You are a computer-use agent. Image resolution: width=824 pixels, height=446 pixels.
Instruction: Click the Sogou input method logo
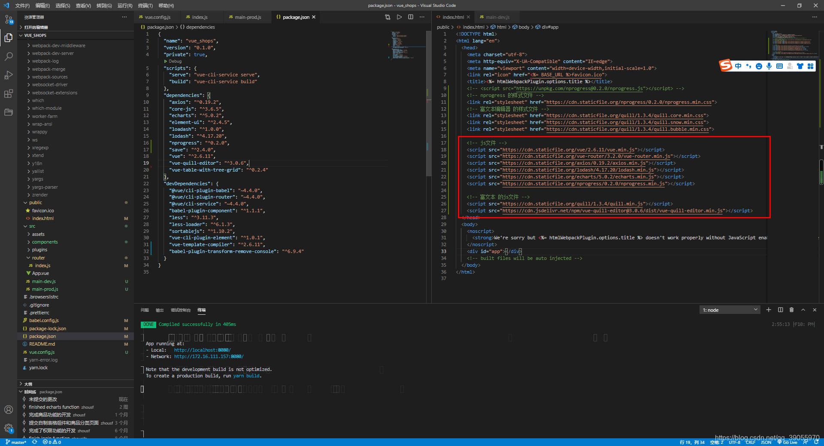(726, 66)
